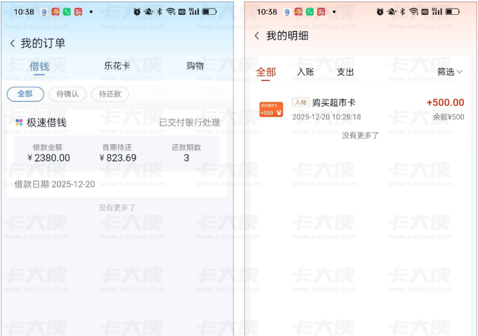Switch to the 乐花卡 tab
The image size is (478, 336).
pyautogui.click(x=117, y=66)
